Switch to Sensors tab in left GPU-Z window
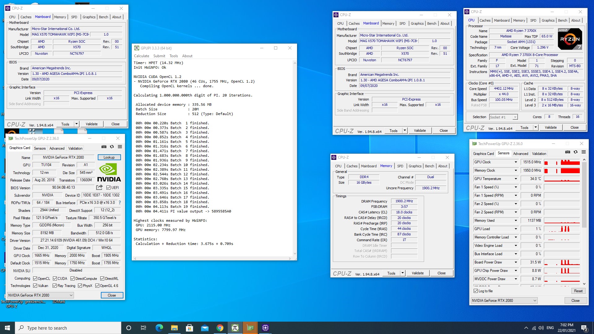Image resolution: width=594 pixels, height=334 pixels. [40, 148]
